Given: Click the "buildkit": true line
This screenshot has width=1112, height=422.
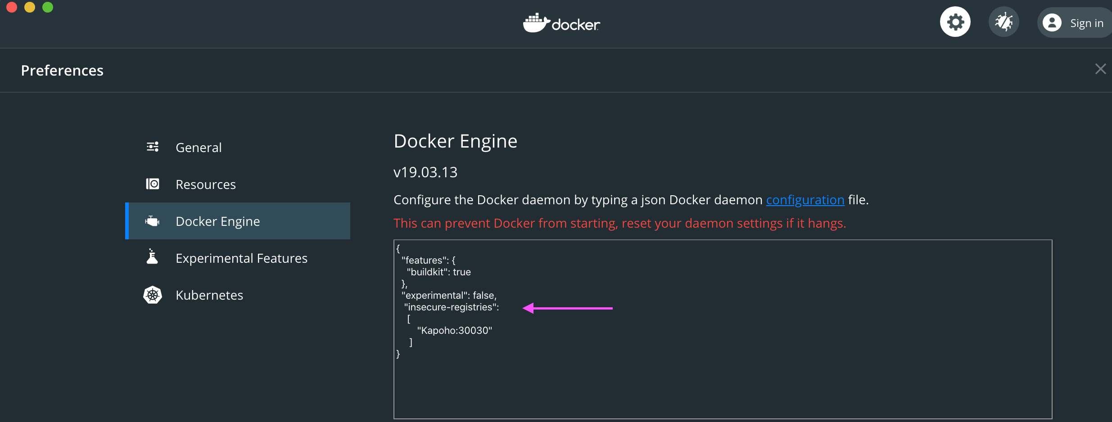Looking at the screenshot, I should 439,272.
